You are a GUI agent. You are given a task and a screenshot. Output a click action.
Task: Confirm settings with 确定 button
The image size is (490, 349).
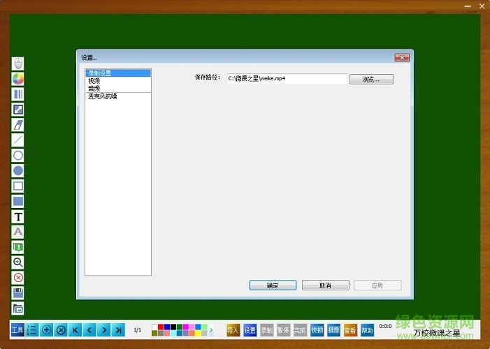coord(273,285)
